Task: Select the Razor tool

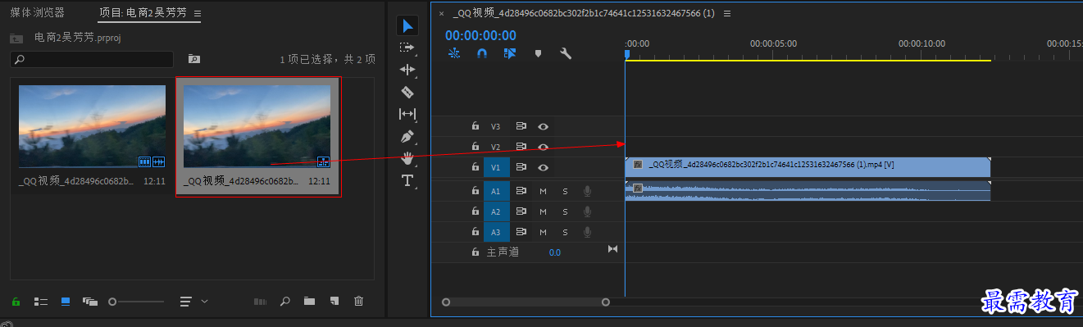Action: (407, 92)
